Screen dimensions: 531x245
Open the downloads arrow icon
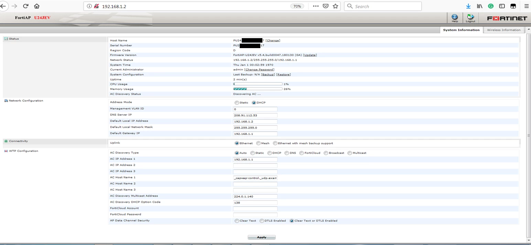(x=468, y=6)
